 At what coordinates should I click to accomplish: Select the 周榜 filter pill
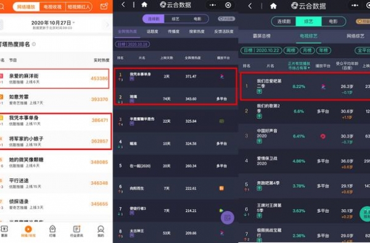tap(290, 50)
